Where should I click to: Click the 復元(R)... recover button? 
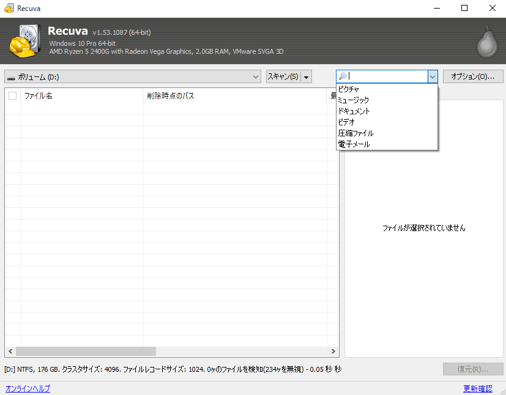click(473, 369)
